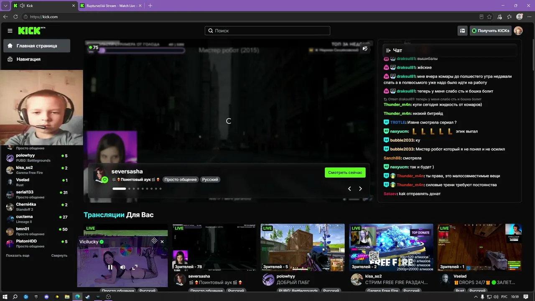Click Свернуть to collapse channel list
Viewport: 535px width, 301px height.
tap(59, 255)
